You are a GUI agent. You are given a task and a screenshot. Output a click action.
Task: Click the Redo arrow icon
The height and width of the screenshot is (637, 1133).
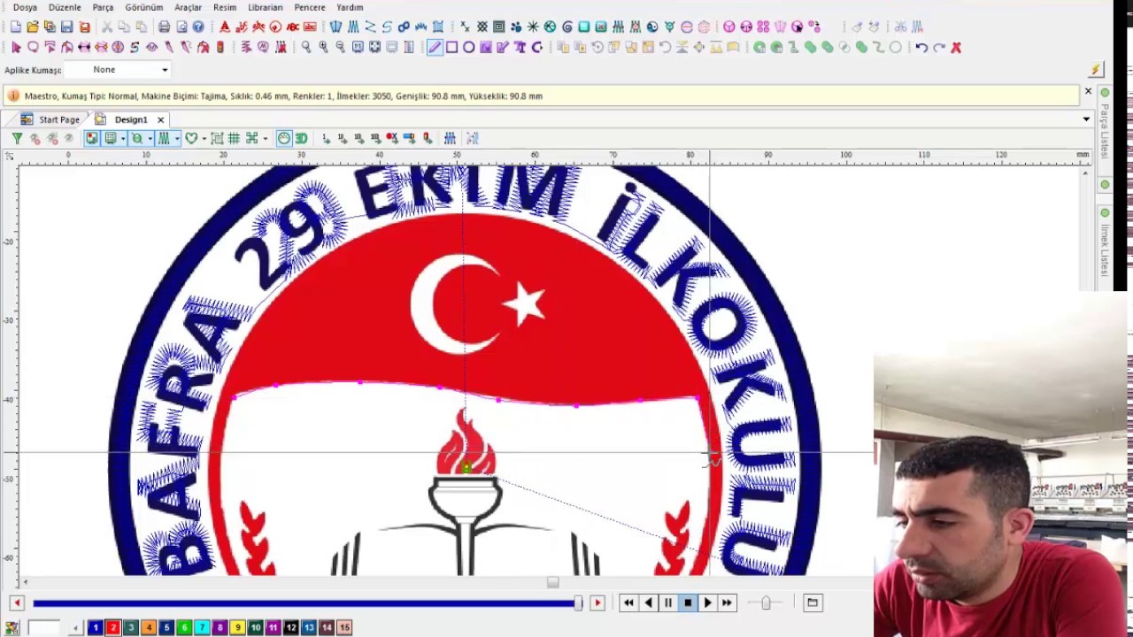coord(938,48)
